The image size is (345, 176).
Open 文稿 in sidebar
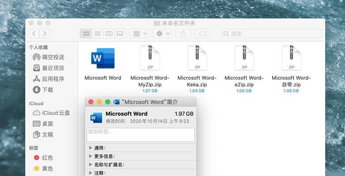click(43, 134)
